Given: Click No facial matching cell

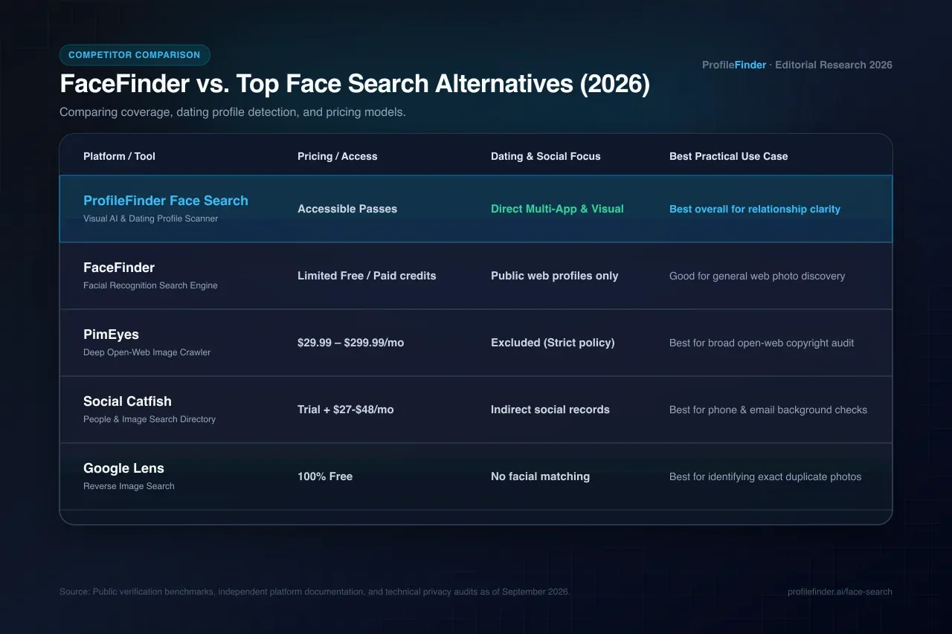Looking at the screenshot, I should (x=540, y=476).
